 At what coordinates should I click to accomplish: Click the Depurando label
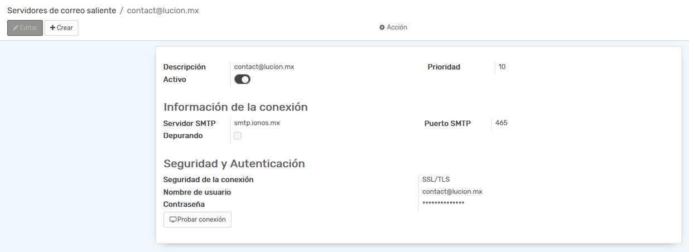[183, 135]
